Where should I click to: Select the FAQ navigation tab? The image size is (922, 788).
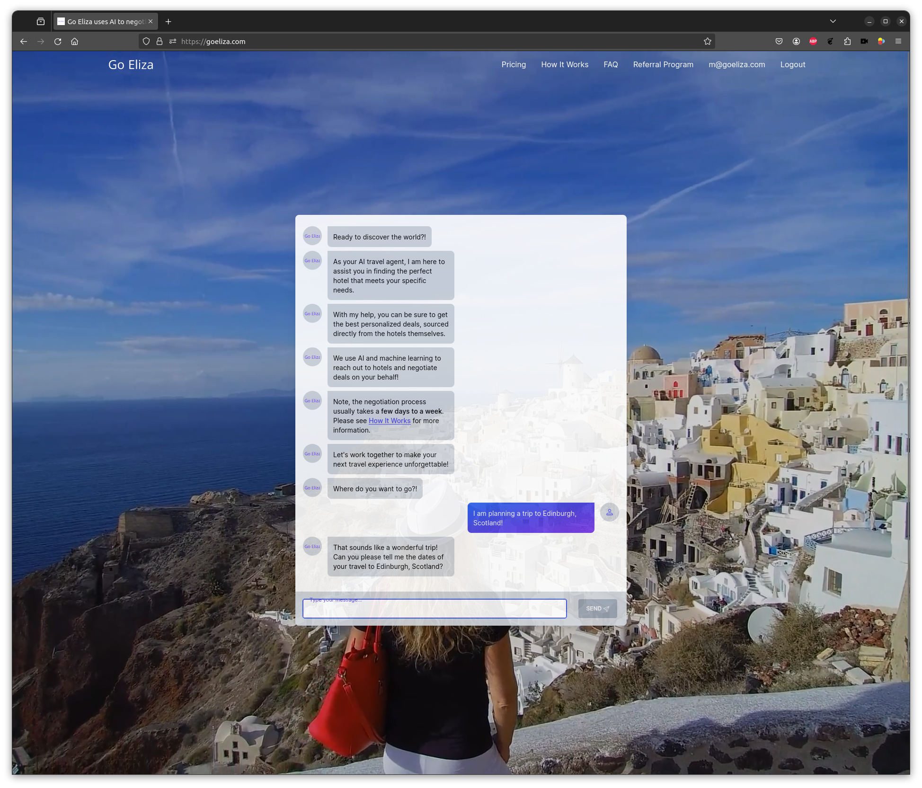pos(610,64)
